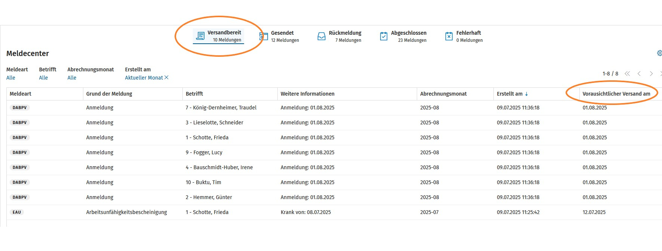This screenshot has width=662, height=251.
Task: Go to the next page arrow
Action: point(651,74)
